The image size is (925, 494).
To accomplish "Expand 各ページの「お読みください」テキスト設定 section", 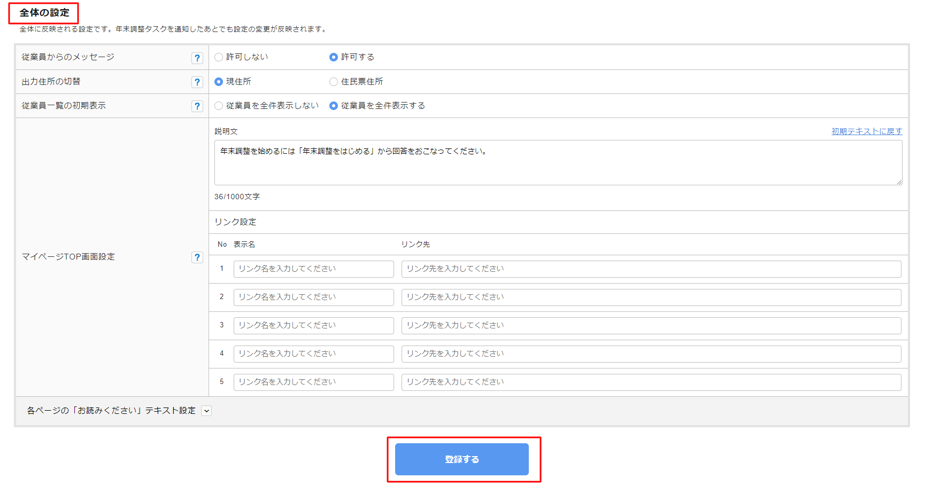I will point(206,411).
